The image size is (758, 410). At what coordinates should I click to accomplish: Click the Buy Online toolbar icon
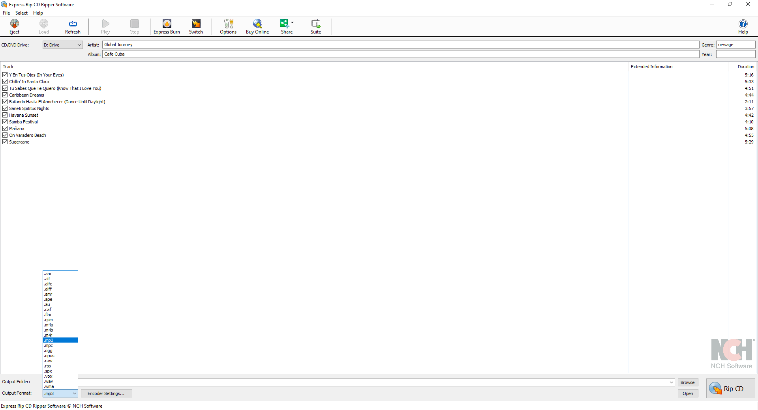click(257, 26)
